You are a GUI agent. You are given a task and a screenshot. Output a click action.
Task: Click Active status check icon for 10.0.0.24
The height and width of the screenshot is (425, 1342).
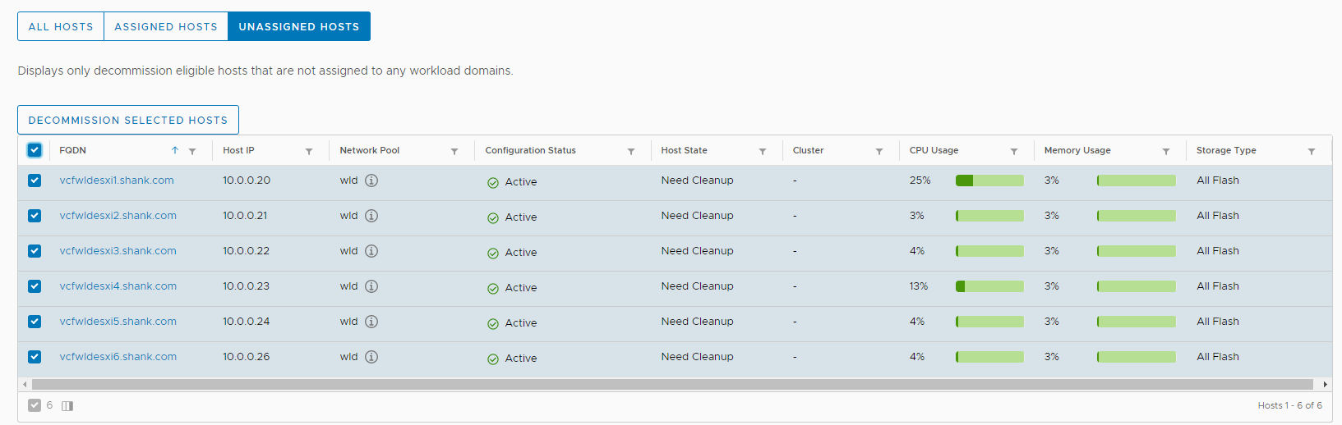(493, 324)
